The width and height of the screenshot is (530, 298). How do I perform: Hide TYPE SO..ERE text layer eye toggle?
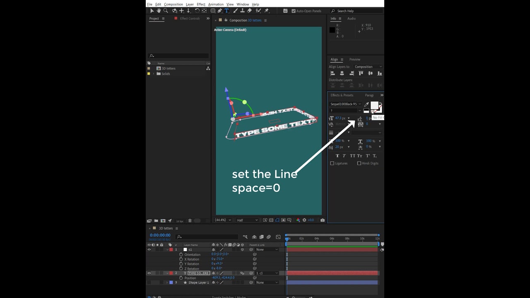[149, 273]
